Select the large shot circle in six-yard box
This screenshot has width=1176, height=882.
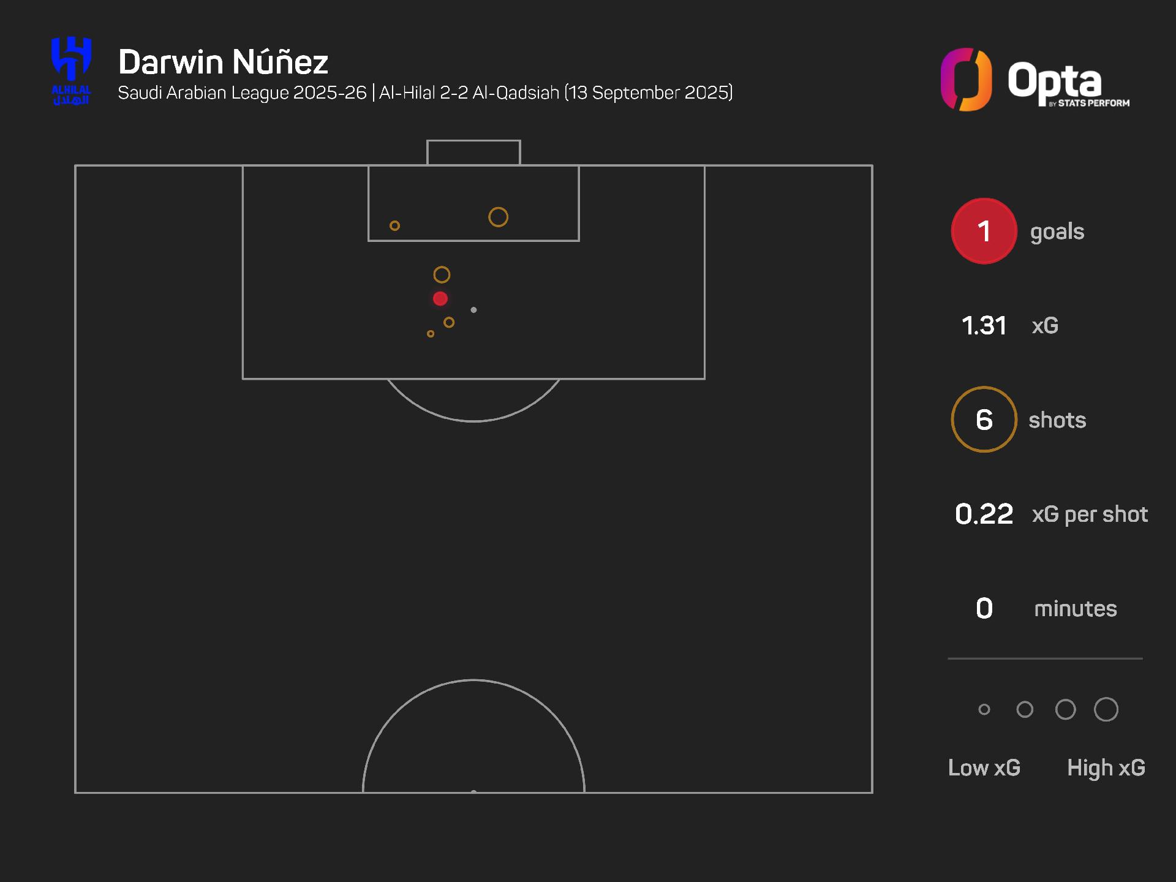(x=498, y=217)
